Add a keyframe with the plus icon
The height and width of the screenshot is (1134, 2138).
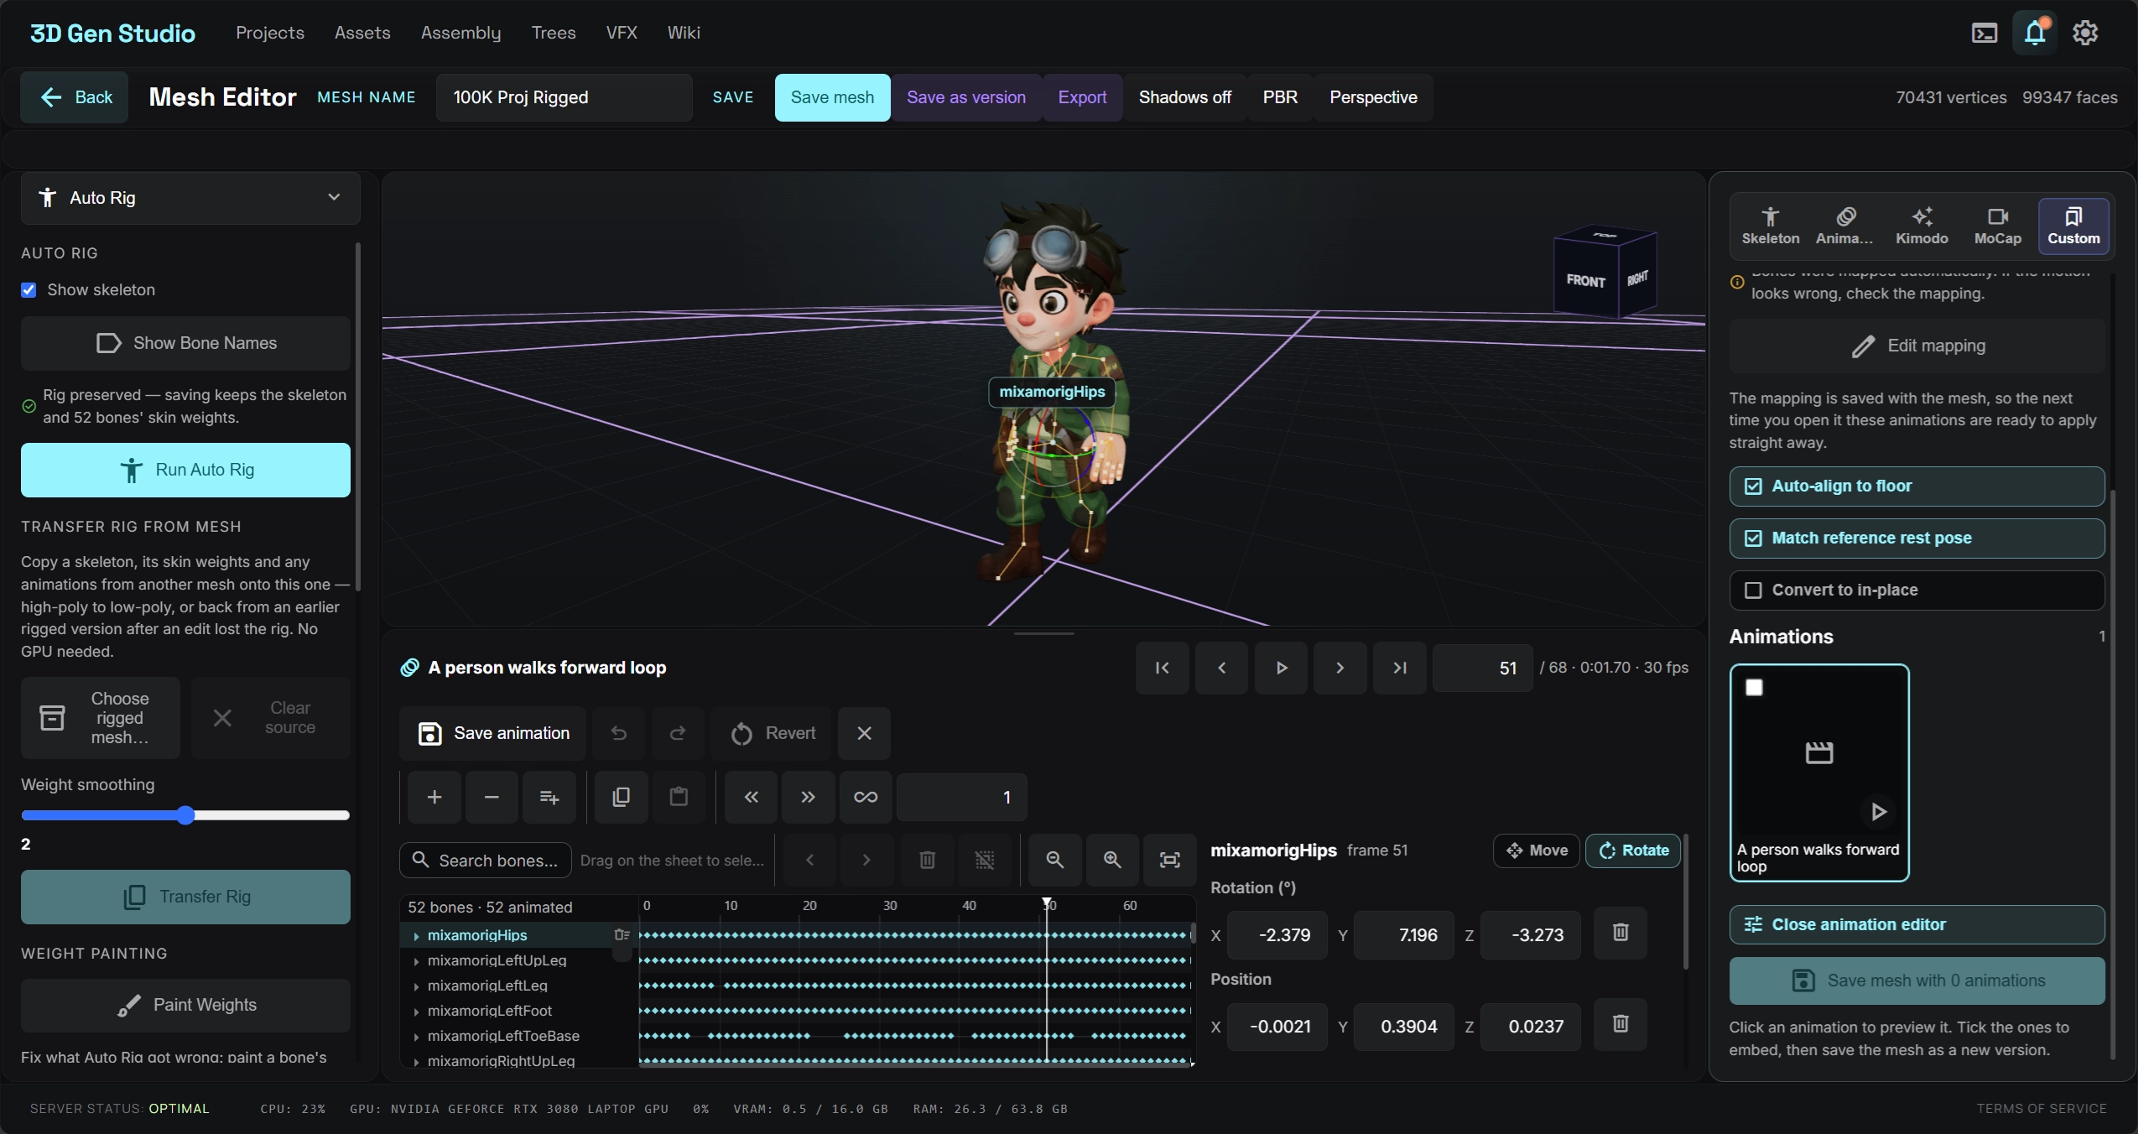(434, 797)
